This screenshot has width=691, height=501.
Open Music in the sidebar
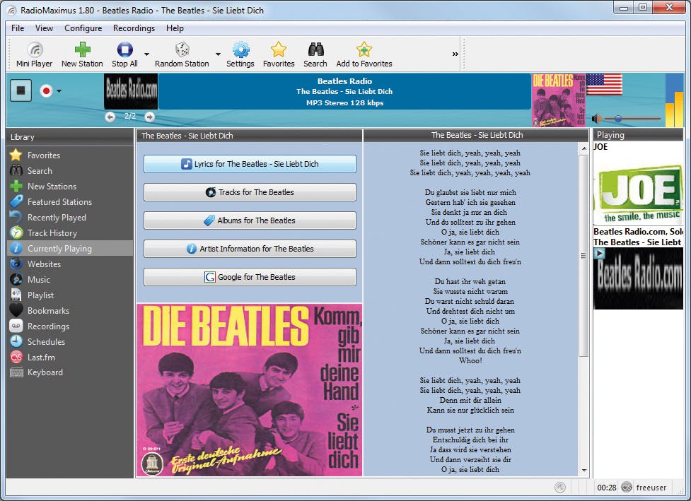69,280
